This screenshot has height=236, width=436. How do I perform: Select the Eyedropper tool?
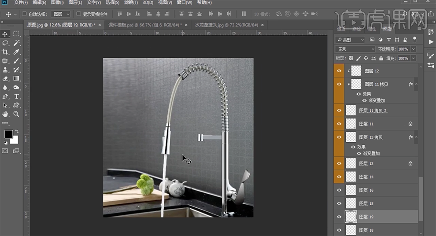[x=16, y=52]
